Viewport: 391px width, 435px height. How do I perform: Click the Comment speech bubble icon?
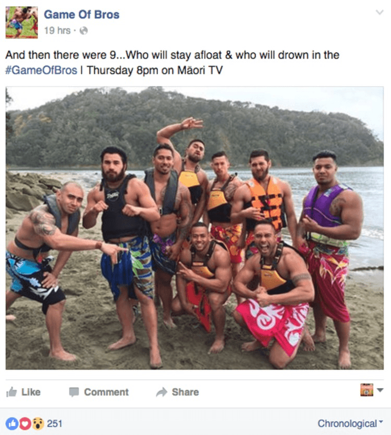pos(74,392)
